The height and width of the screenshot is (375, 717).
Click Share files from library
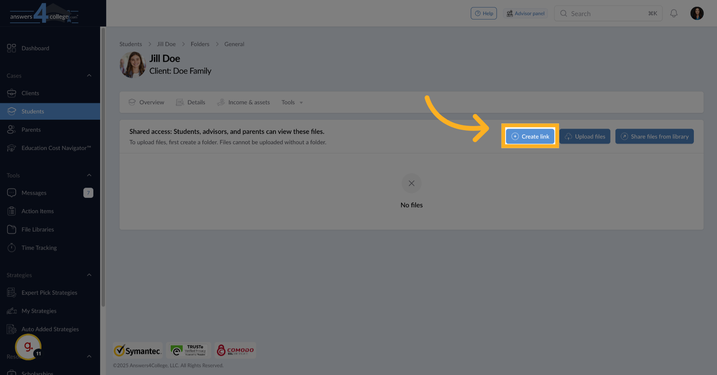click(654, 136)
